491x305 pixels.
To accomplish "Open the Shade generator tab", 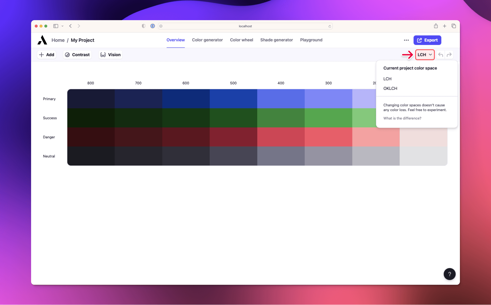I will click(276, 40).
